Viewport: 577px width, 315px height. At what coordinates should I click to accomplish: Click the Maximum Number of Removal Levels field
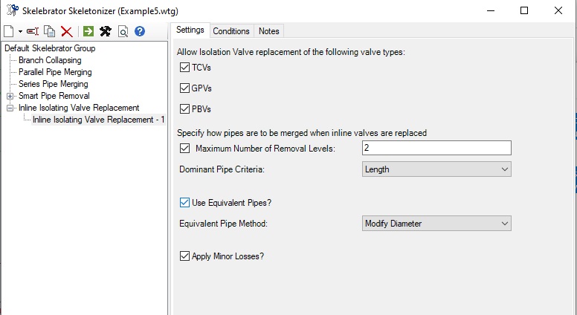436,149
